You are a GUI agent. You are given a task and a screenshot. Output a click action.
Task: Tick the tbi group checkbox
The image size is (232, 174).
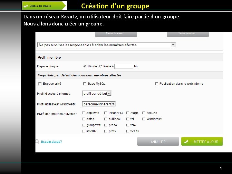click(128, 119)
